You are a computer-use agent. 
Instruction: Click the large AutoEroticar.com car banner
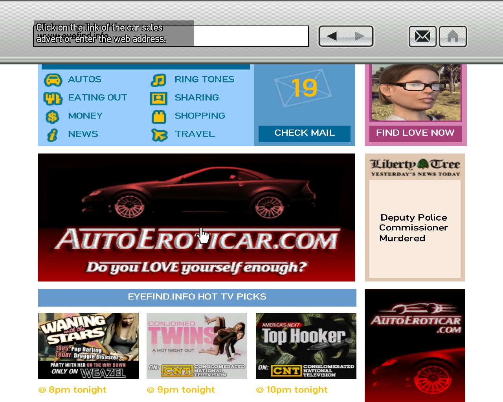coord(196,217)
